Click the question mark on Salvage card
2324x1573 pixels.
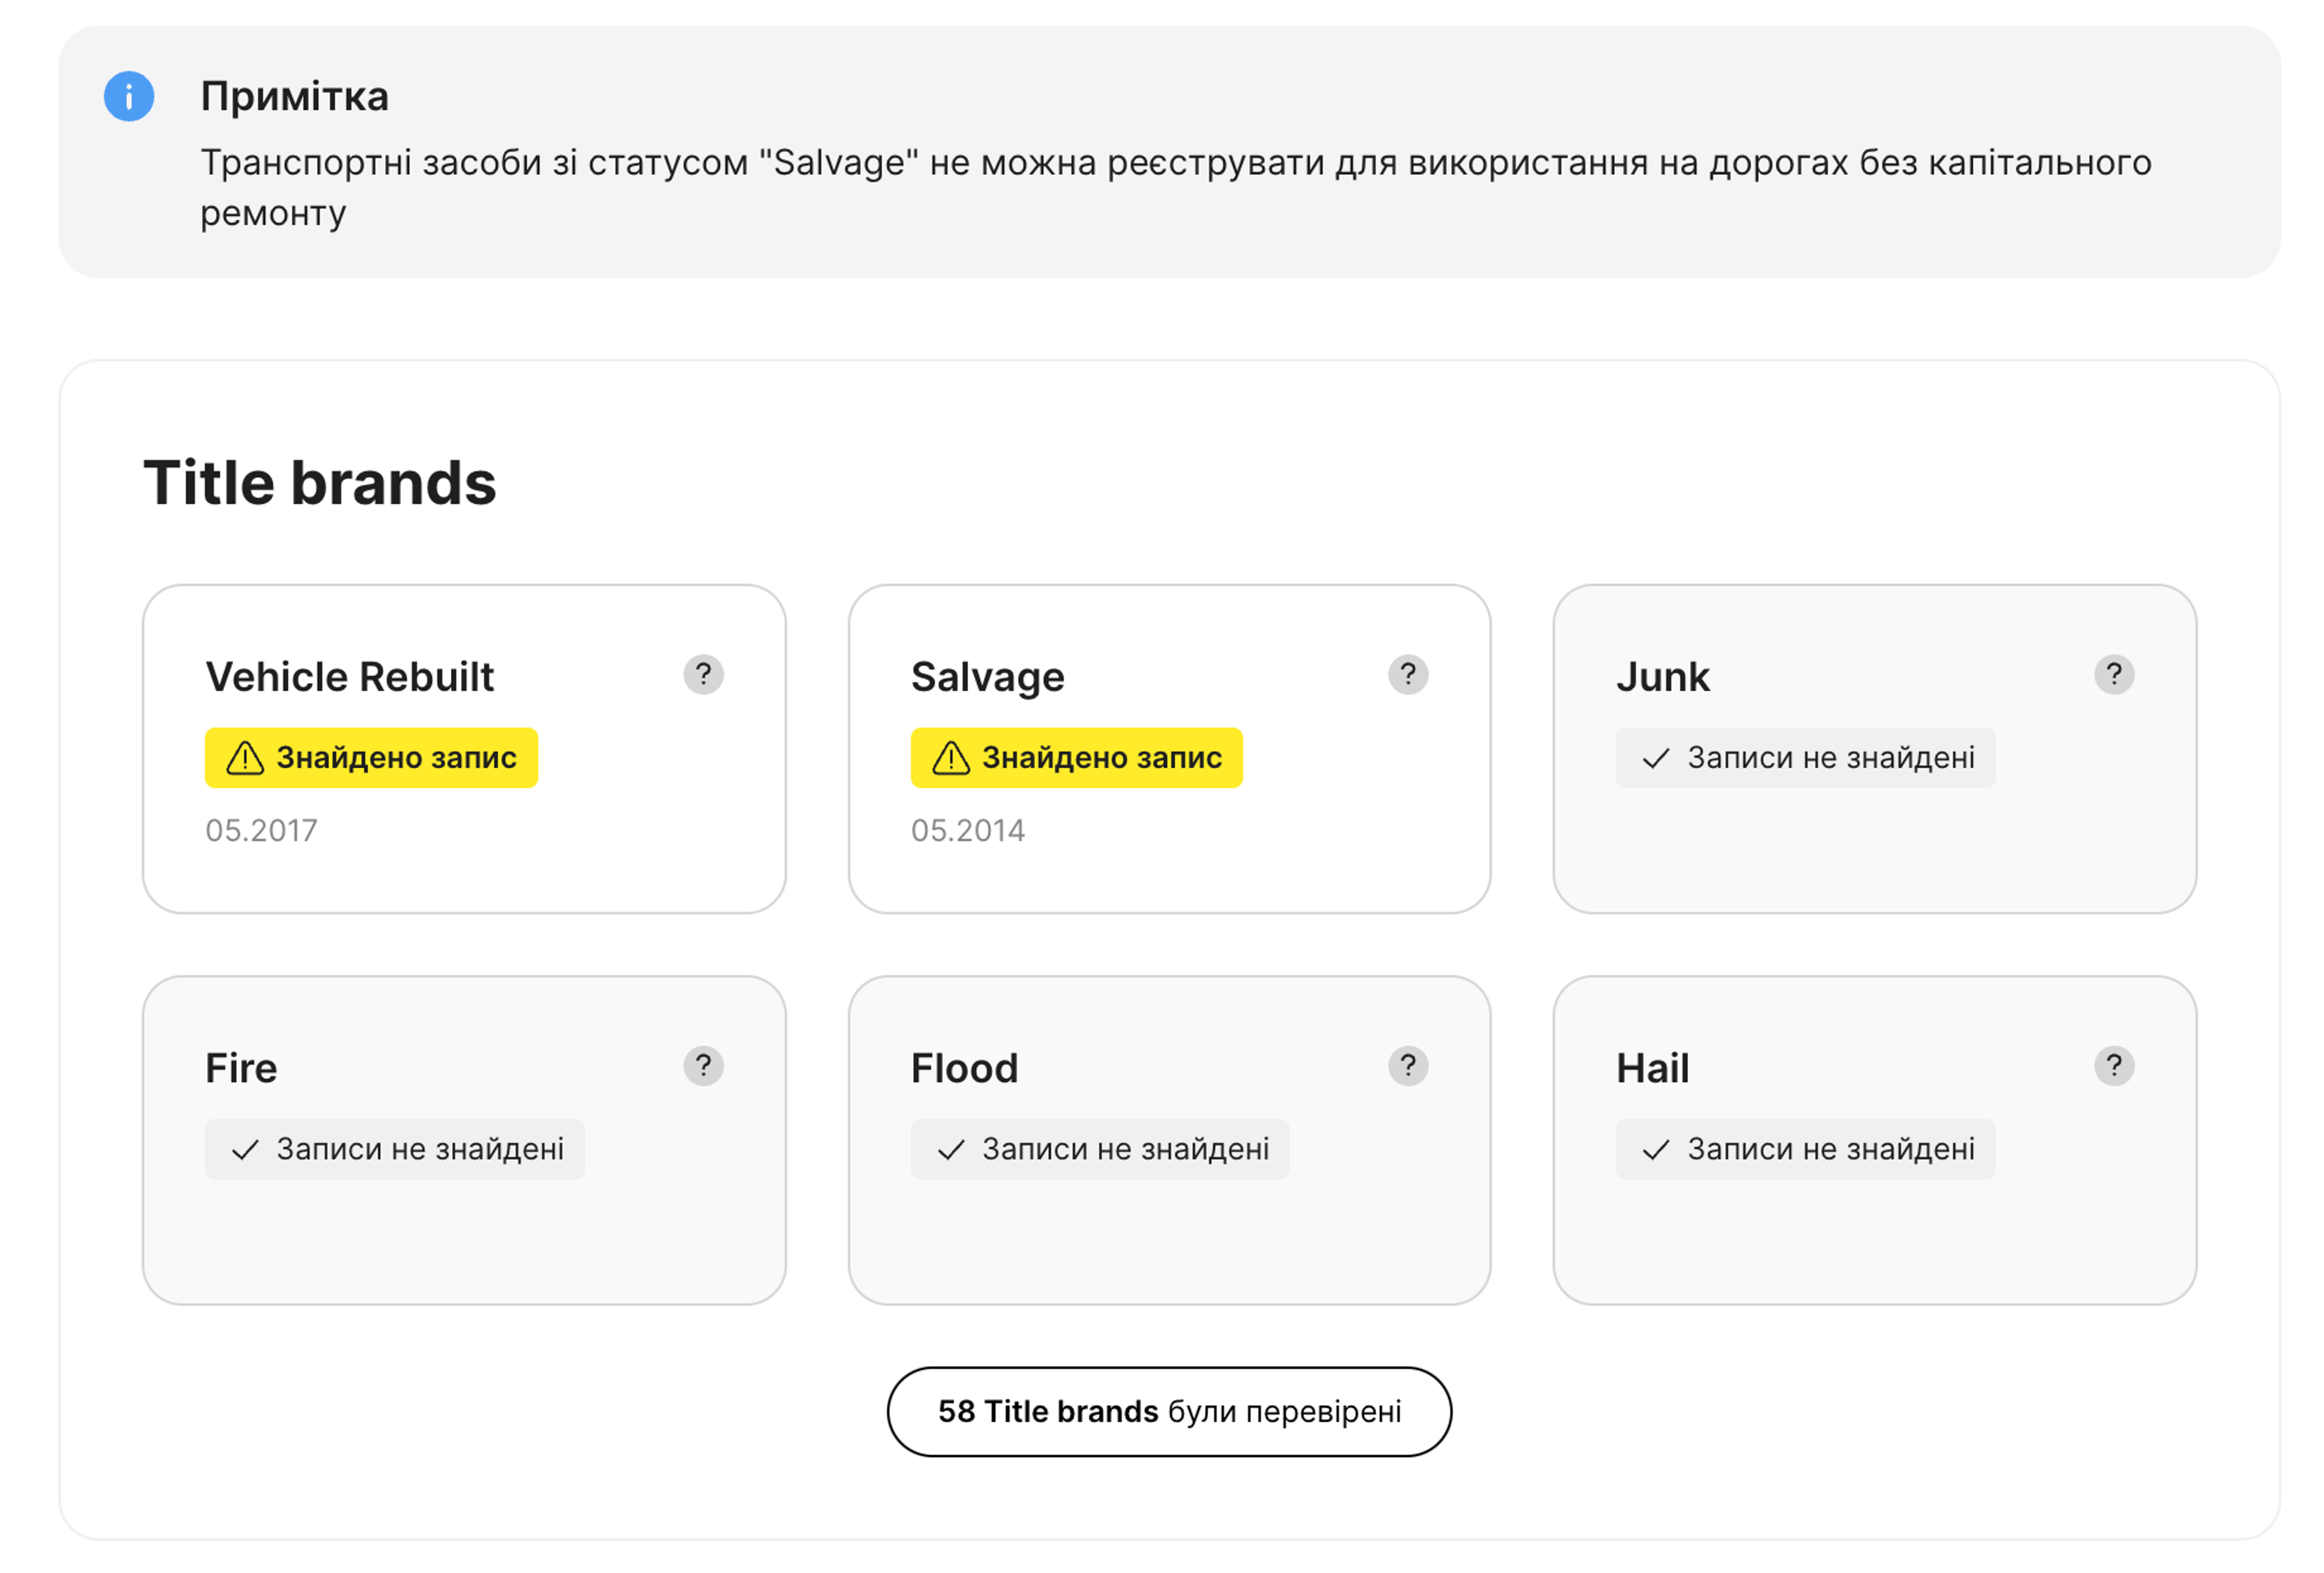(x=1408, y=675)
